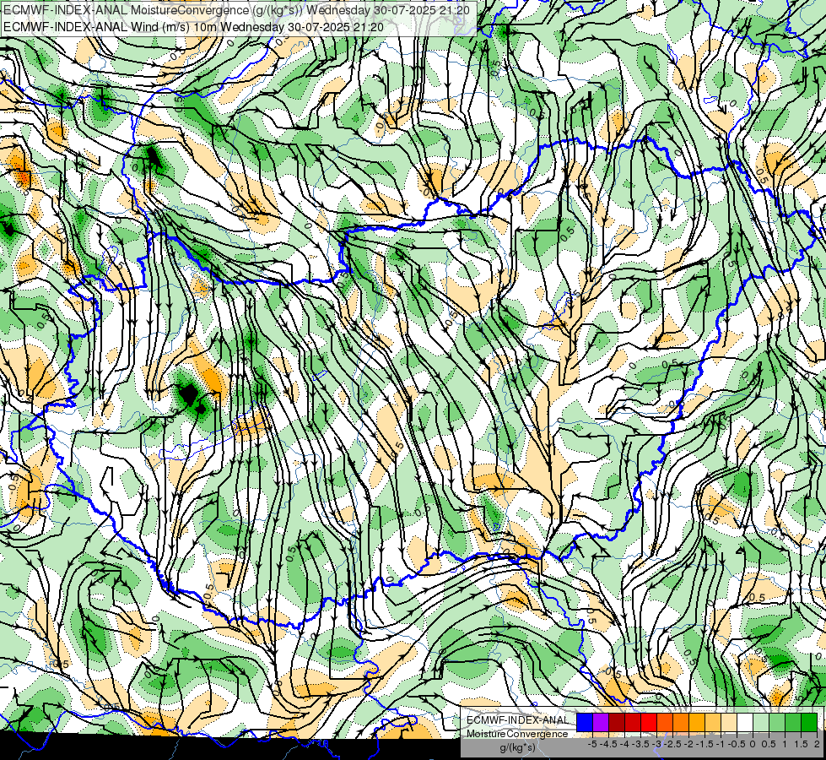
Task: Select the medium green swatch for 1 to 1.5
Action: coord(793,723)
